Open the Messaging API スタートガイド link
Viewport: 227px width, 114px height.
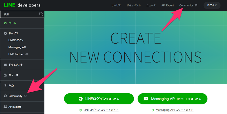click(175, 110)
